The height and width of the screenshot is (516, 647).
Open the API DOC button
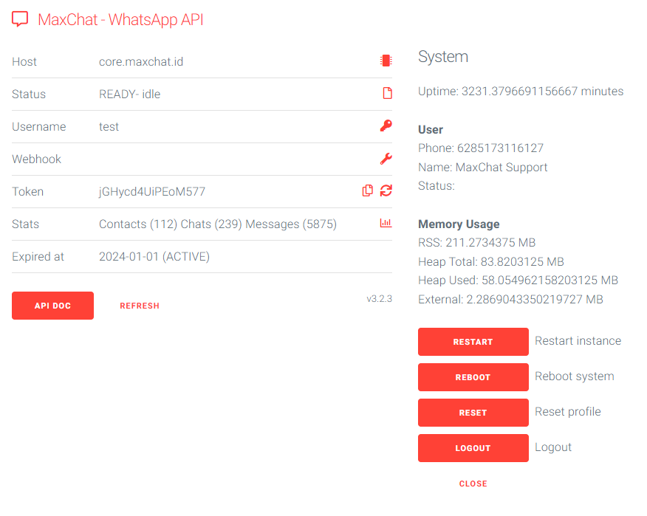click(x=53, y=306)
